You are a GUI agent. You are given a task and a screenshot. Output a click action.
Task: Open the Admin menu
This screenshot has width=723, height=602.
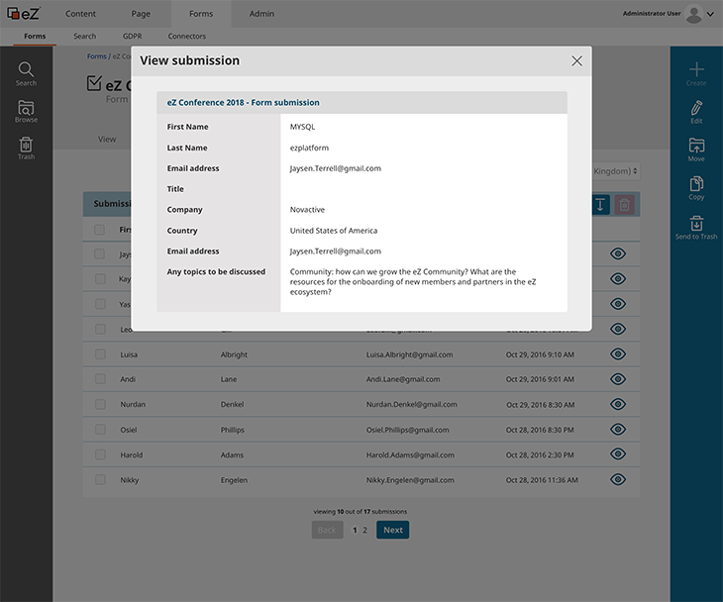pos(261,14)
